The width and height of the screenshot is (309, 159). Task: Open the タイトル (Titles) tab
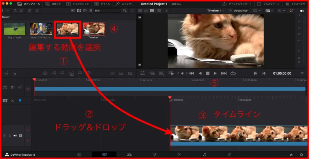click(102, 4)
